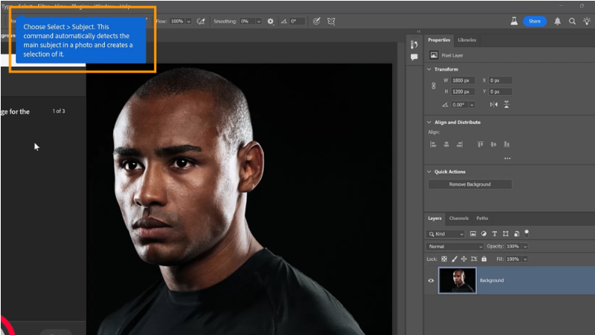Screen dimensions: 595x335
Task: Open the Normal blend mode dropdown
Action: [x=454, y=246]
